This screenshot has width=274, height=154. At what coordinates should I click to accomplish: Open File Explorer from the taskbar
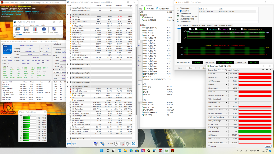point(125,151)
